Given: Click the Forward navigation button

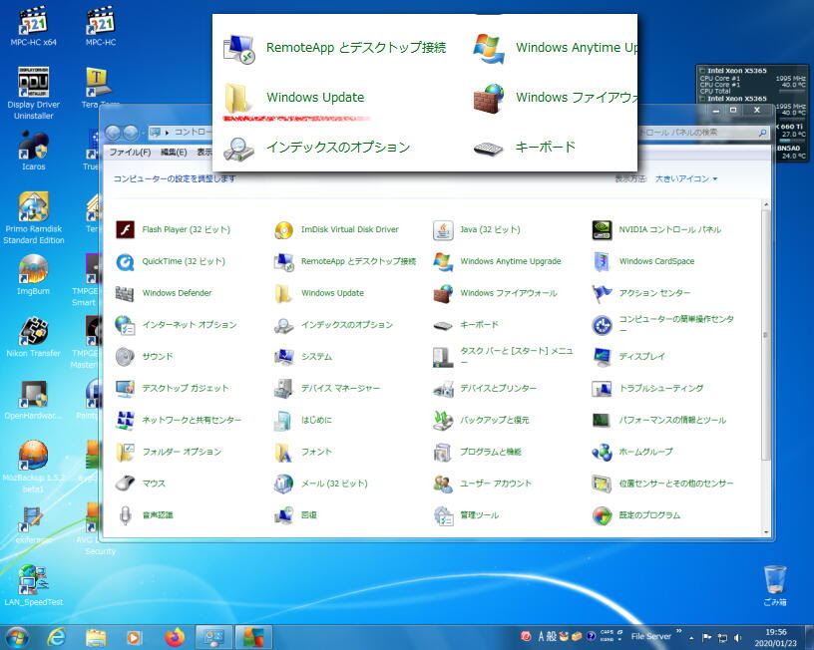Looking at the screenshot, I should (x=131, y=133).
